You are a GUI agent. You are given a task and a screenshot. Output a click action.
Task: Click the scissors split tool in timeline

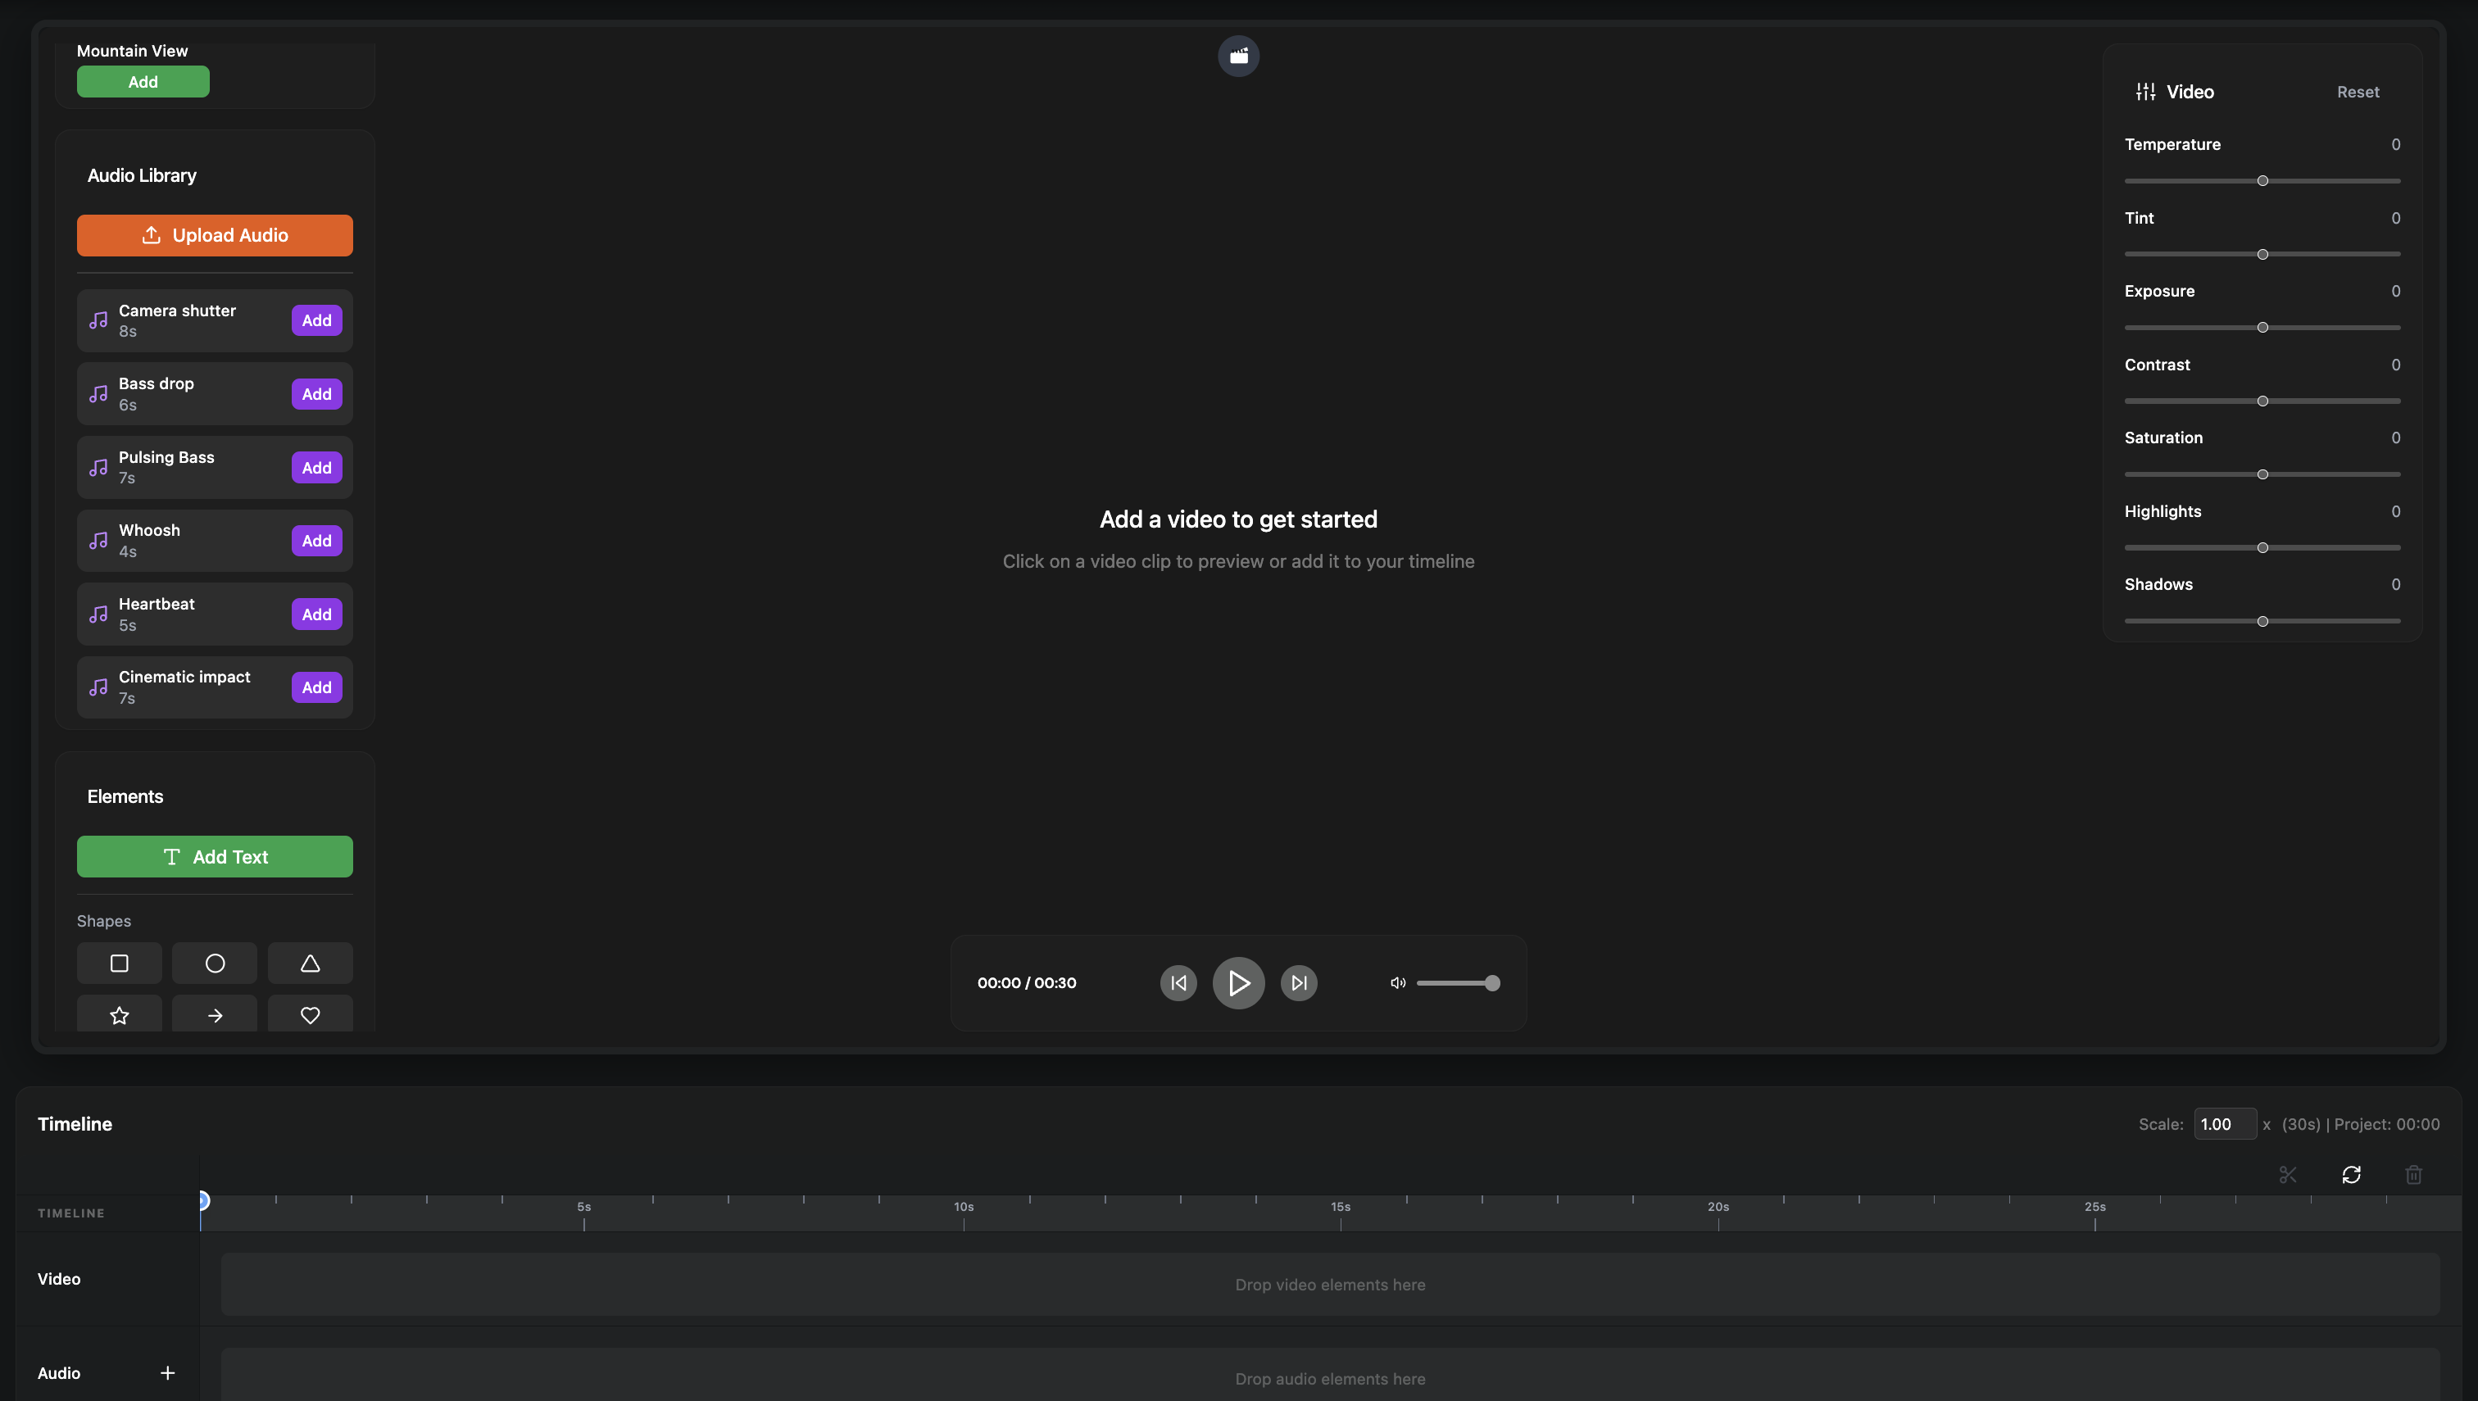tap(2287, 1175)
